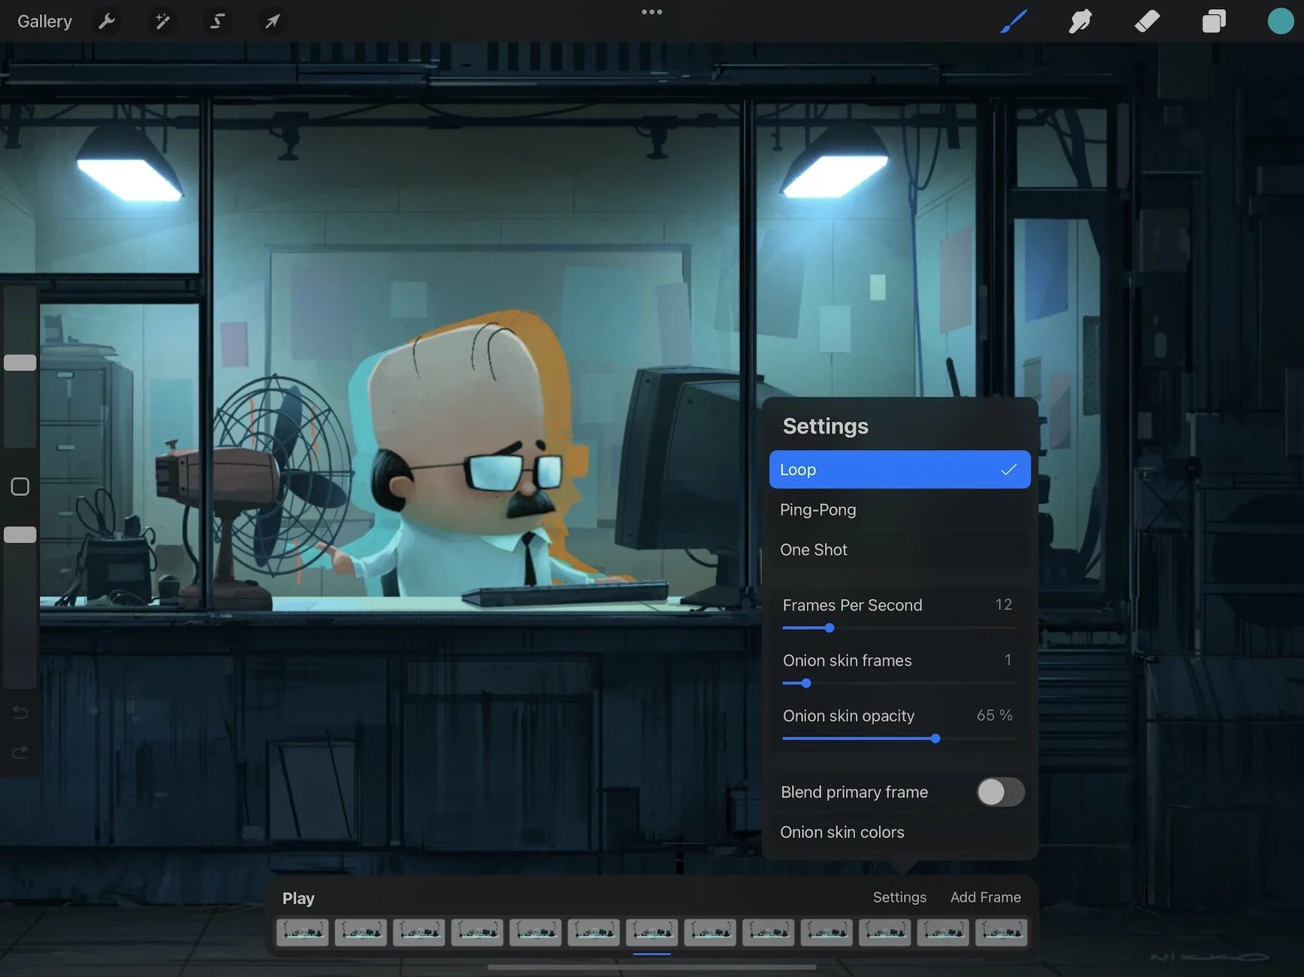Select the Smudge tool
This screenshot has width=1304, height=977.
click(1080, 21)
